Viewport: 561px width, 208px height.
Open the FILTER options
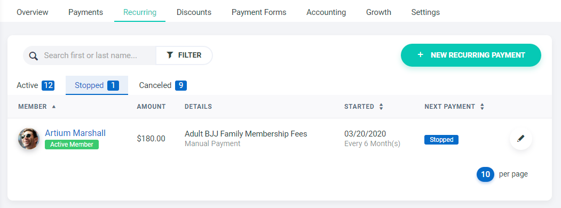(184, 55)
